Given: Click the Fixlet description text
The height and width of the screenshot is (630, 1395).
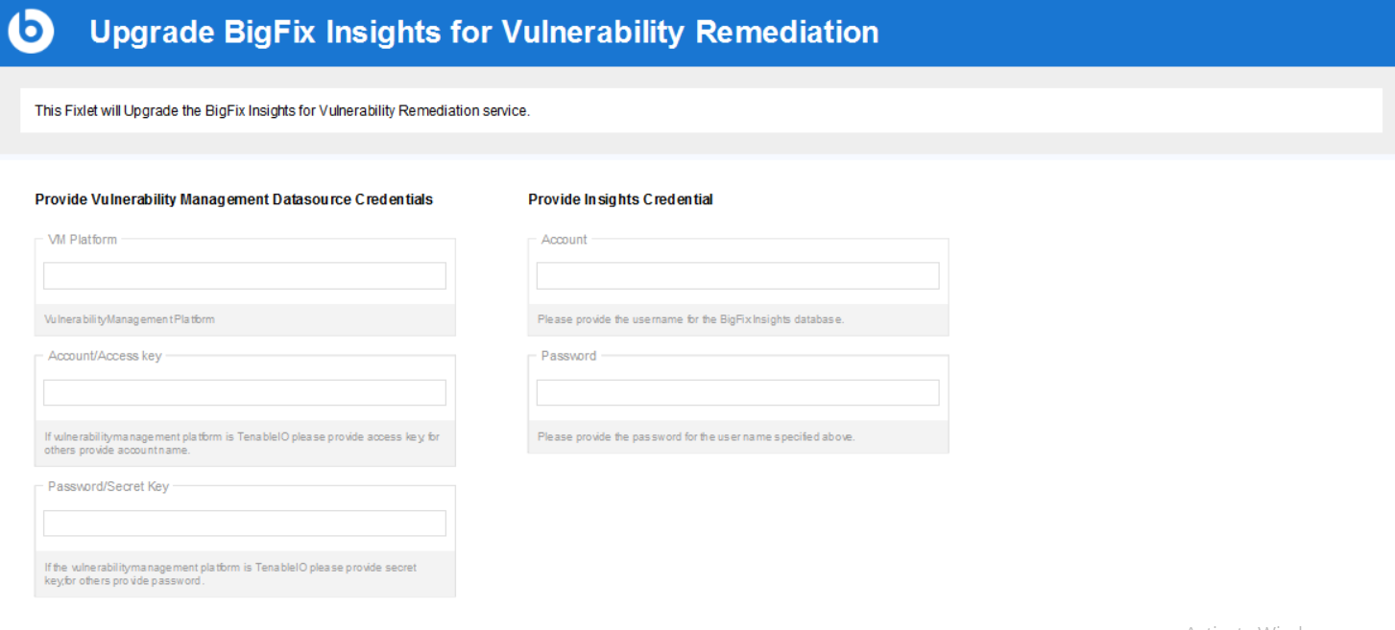Looking at the screenshot, I should 282,110.
